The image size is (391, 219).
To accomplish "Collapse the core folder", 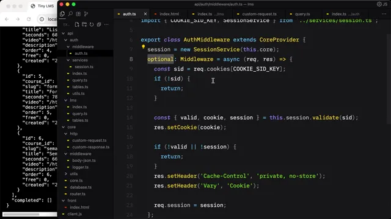I will [71, 127].
